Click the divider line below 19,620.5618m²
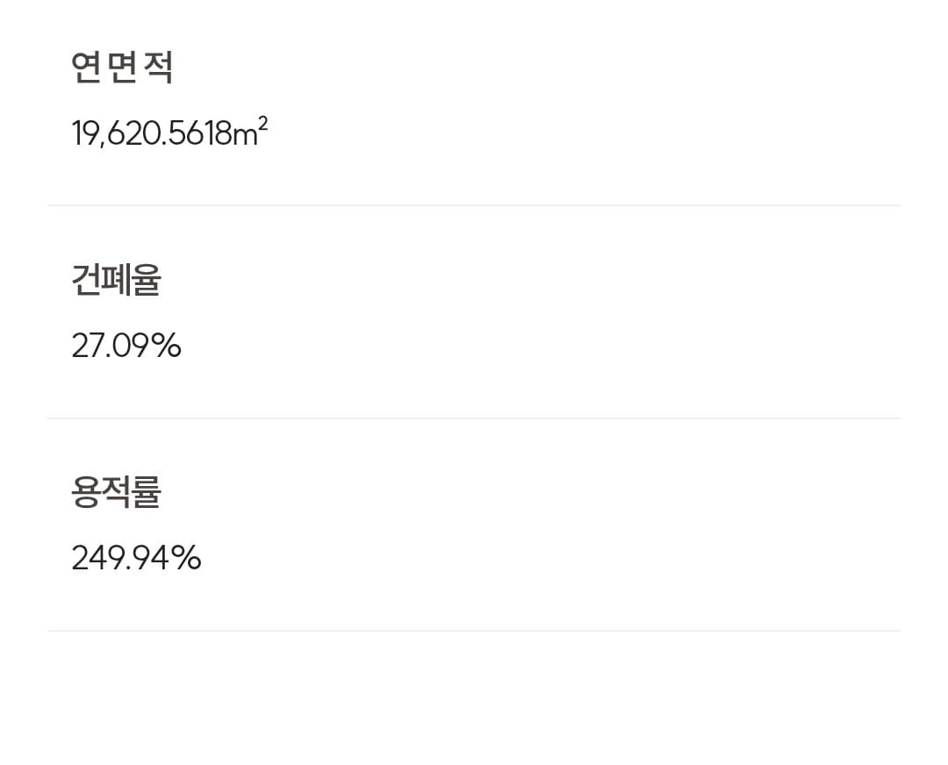Image resolution: width=948 pixels, height=765 pixels. tap(474, 205)
